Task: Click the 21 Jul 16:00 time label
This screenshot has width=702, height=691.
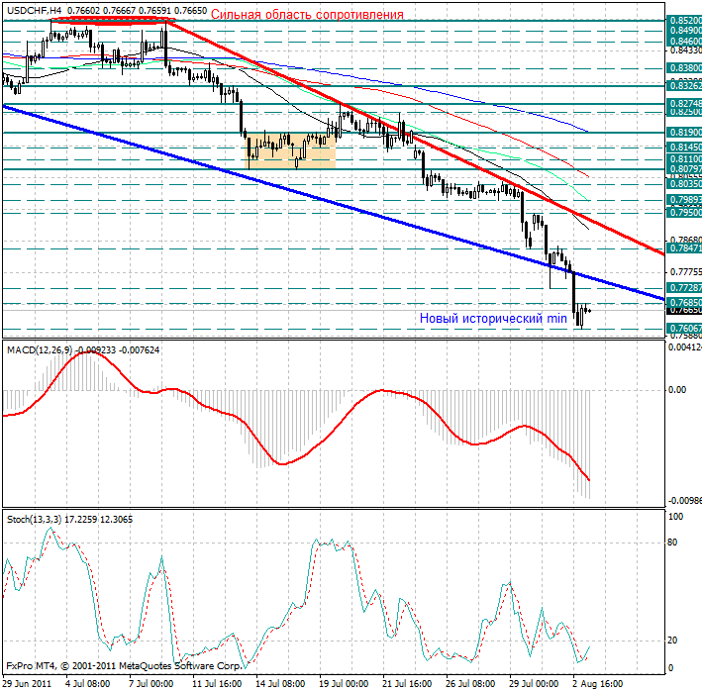Action: pos(407,684)
